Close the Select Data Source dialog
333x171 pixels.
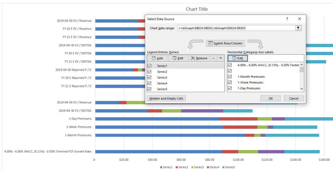point(300,19)
